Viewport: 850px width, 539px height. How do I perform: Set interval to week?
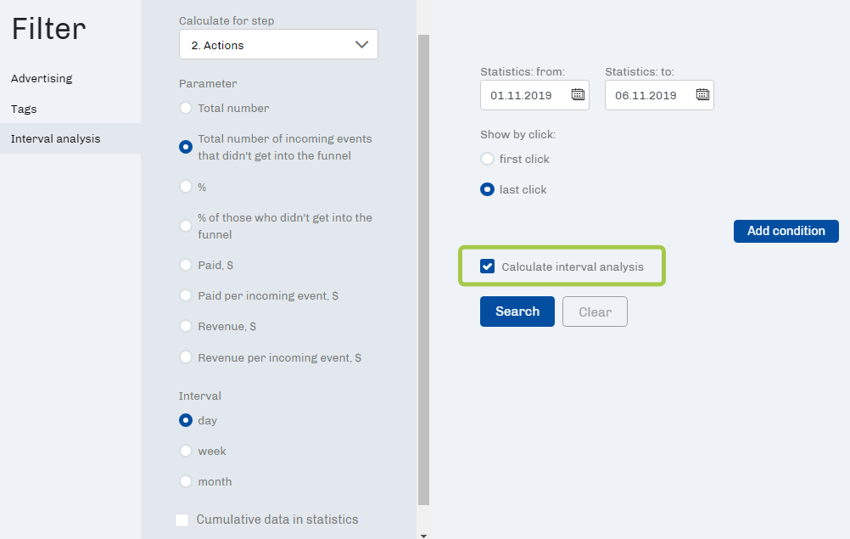point(186,451)
